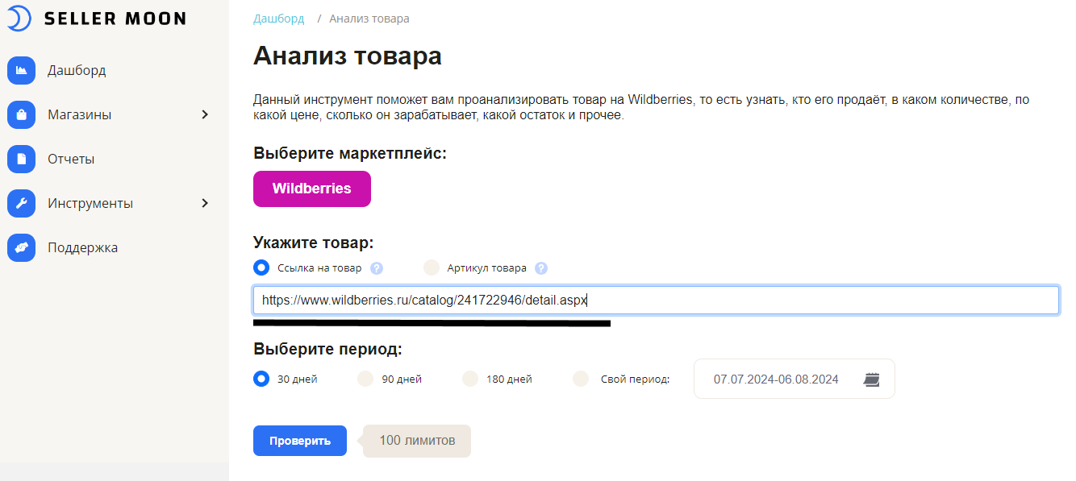1076x481 pixels.
Task: Select the Свой период radio option
Action: [x=581, y=379]
